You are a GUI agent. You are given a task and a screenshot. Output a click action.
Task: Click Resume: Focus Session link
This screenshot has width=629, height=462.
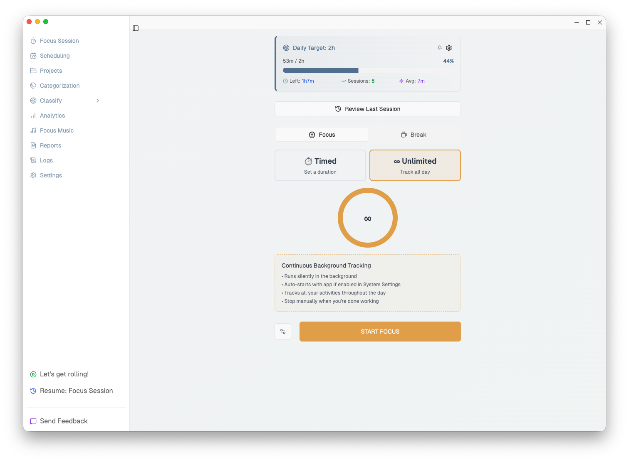tap(76, 391)
